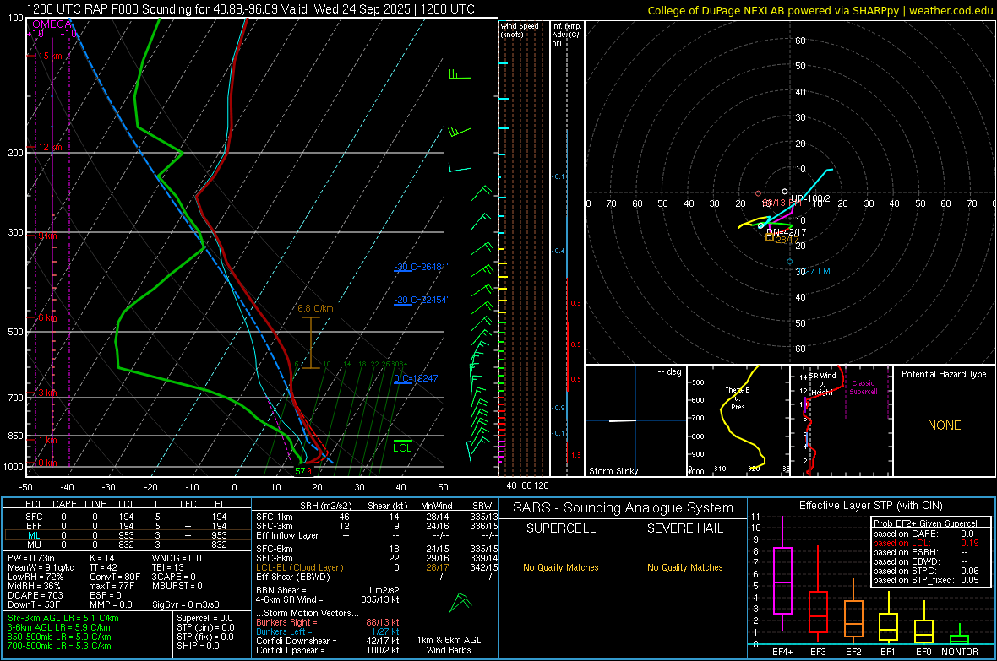This screenshot has width=997, height=661.
Task: Click the 'SHIP = 0.0' parameter
Action: click(x=198, y=646)
